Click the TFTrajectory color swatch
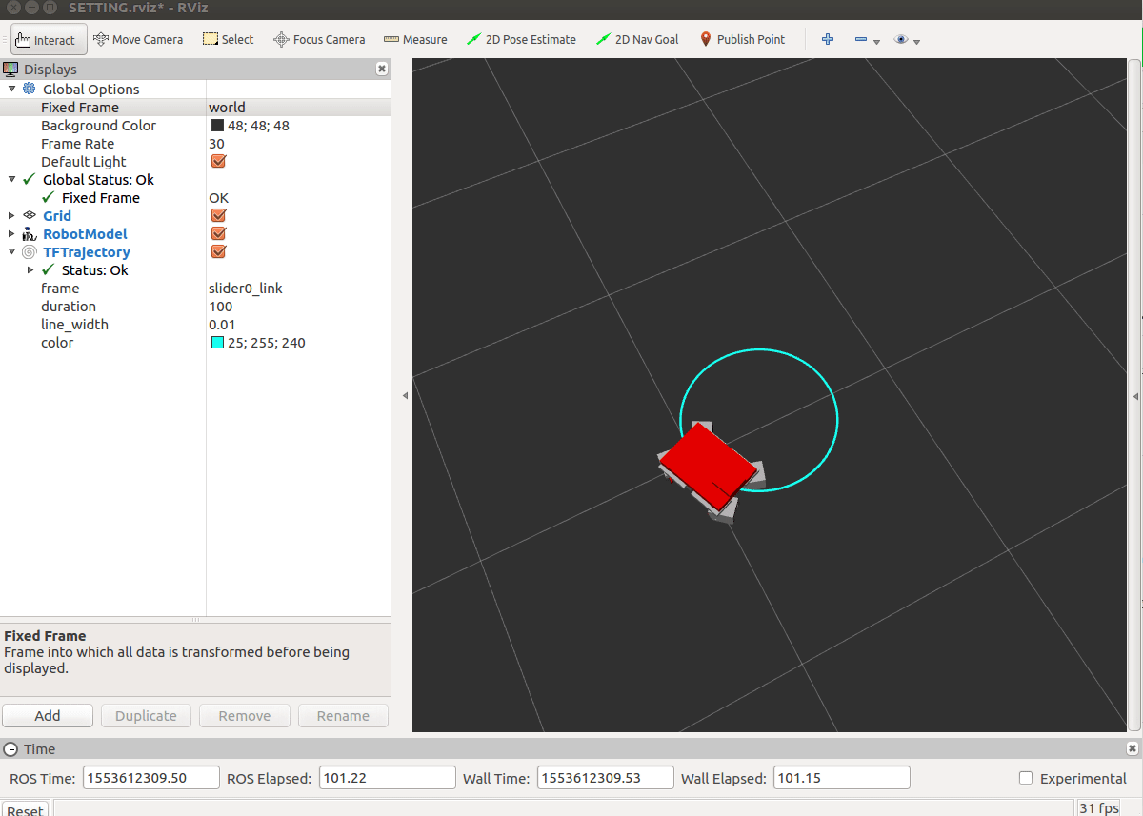This screenshot has height=816, width=1143. 217,343
